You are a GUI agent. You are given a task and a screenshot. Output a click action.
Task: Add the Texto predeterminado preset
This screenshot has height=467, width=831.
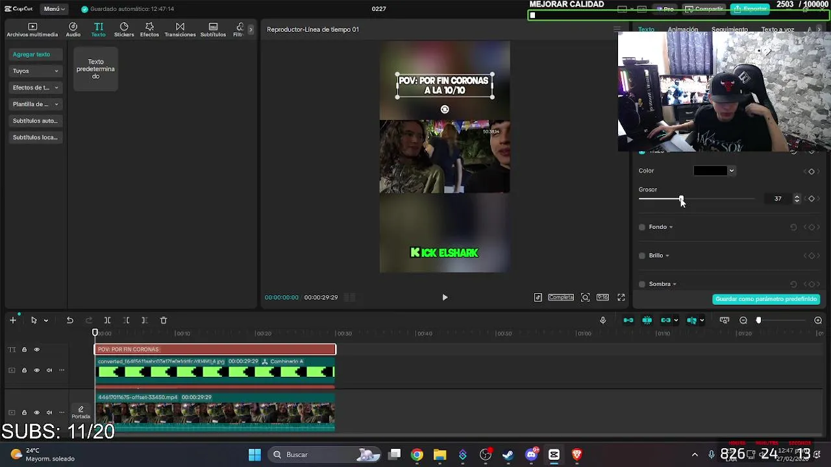point(95,69)
